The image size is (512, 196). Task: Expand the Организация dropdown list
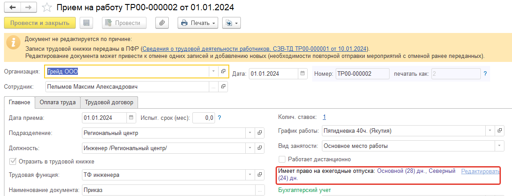[213, 71]
